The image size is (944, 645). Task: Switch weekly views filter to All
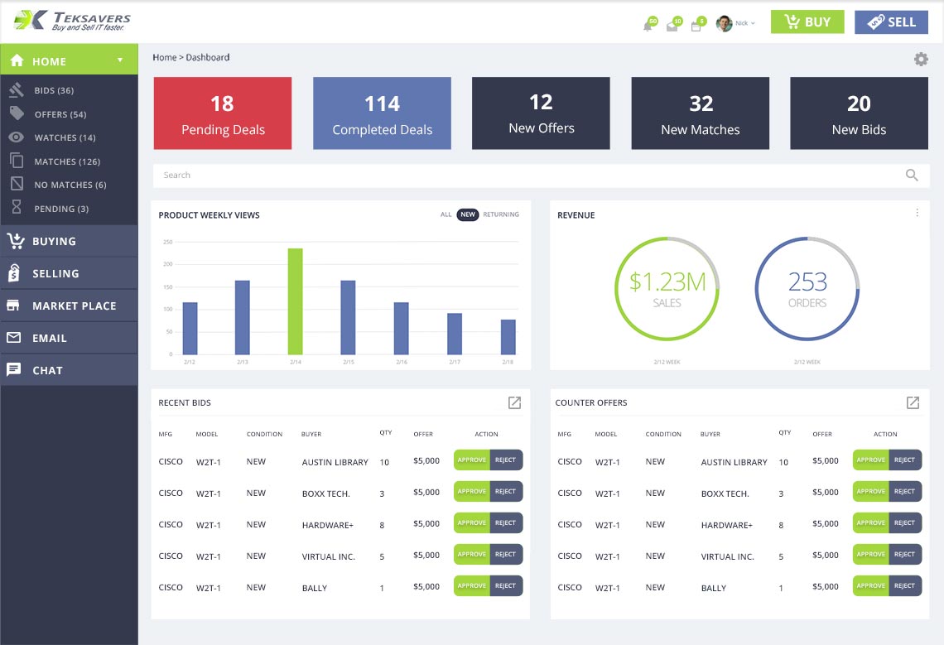click(x=446, y=214)
